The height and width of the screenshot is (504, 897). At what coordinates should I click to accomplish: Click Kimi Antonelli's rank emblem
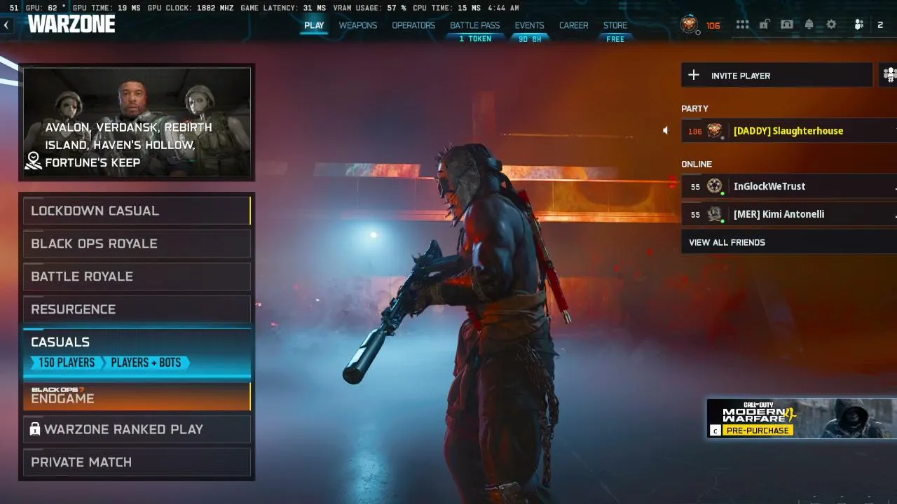point(714,214)
